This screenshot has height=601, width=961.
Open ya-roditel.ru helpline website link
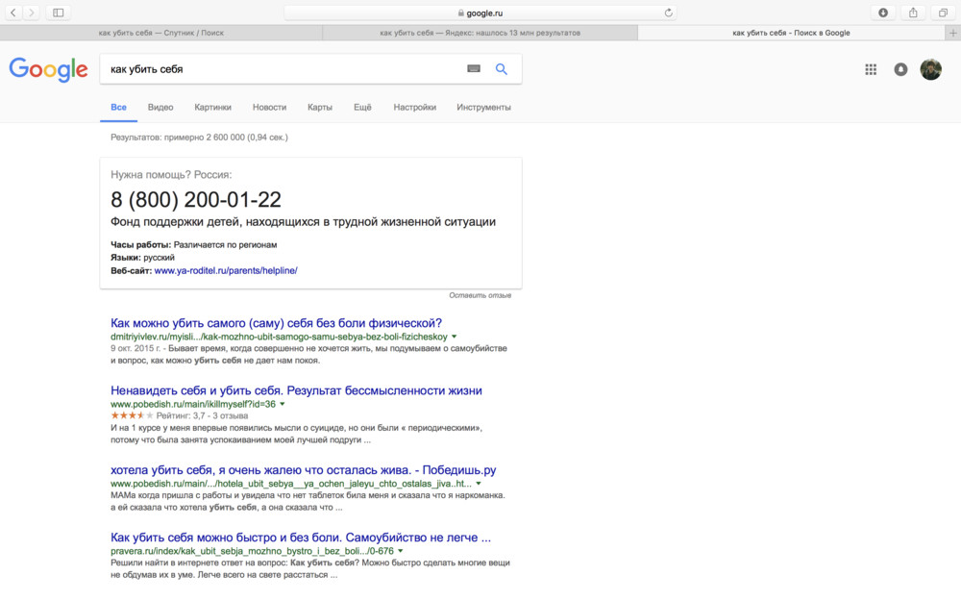tap(226, 270)
